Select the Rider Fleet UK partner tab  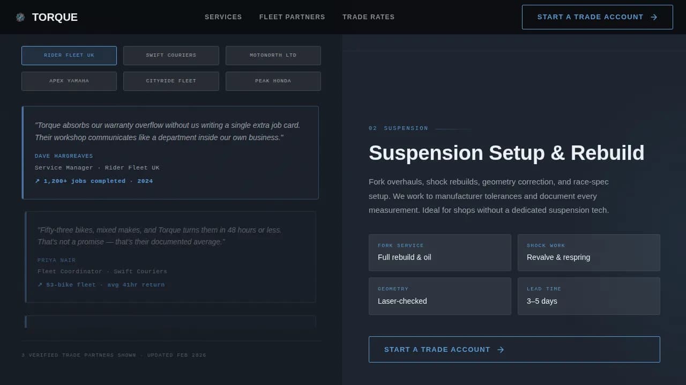click(69, 55)
